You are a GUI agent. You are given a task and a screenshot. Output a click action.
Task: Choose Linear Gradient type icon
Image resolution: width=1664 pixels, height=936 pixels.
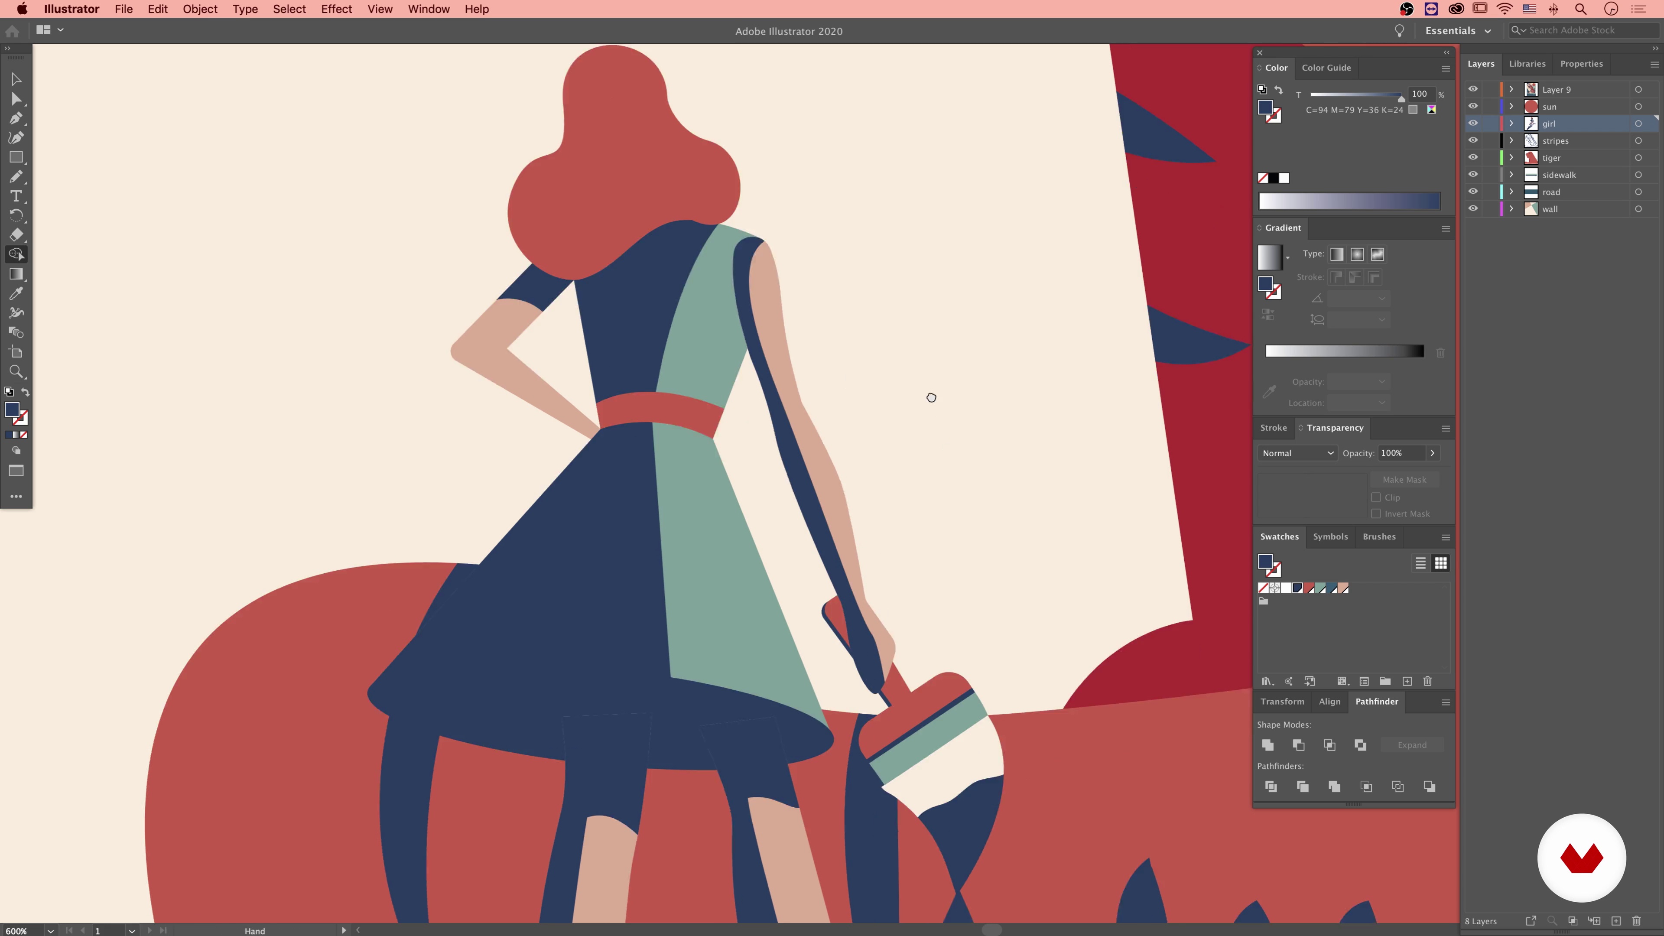pyautogui.click(x=1336, y=254)
